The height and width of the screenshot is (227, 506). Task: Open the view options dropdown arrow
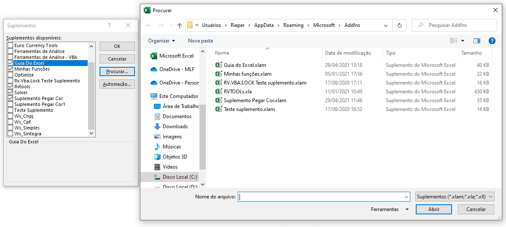[463, 41]
